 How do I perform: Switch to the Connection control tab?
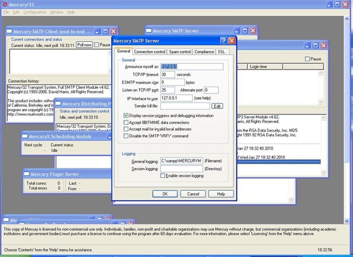coord(149,52)
